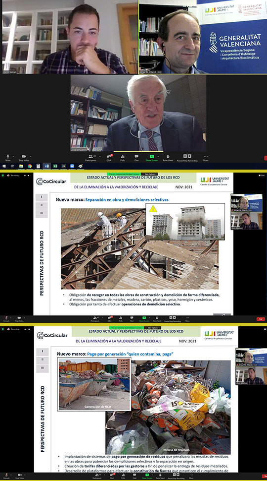Click section button III on the demolition slide
267x481 pixels.
coord(42,214)
